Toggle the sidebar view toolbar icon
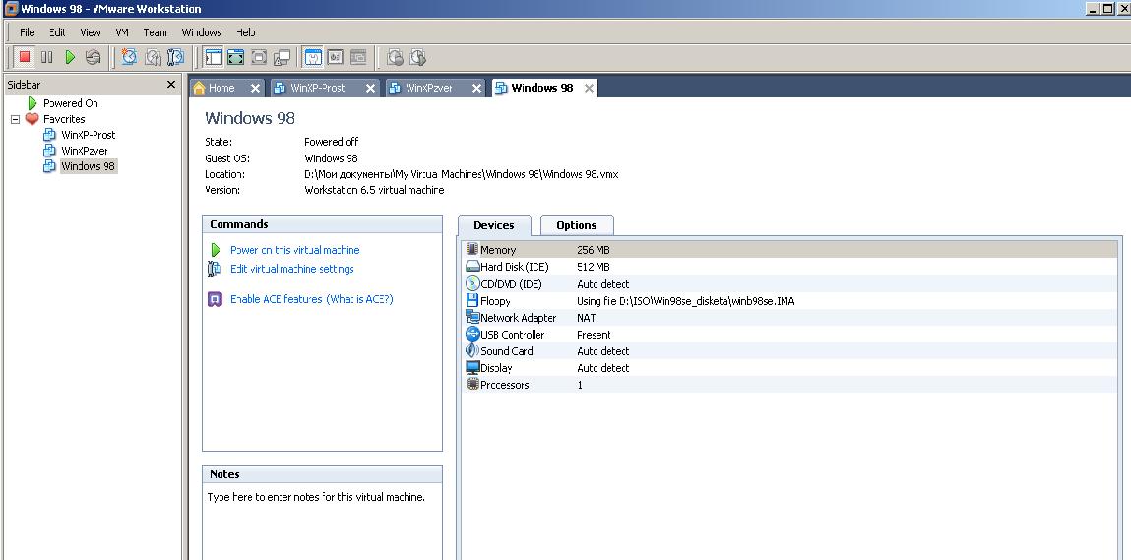1131x560 pixels. pos(213,57)
